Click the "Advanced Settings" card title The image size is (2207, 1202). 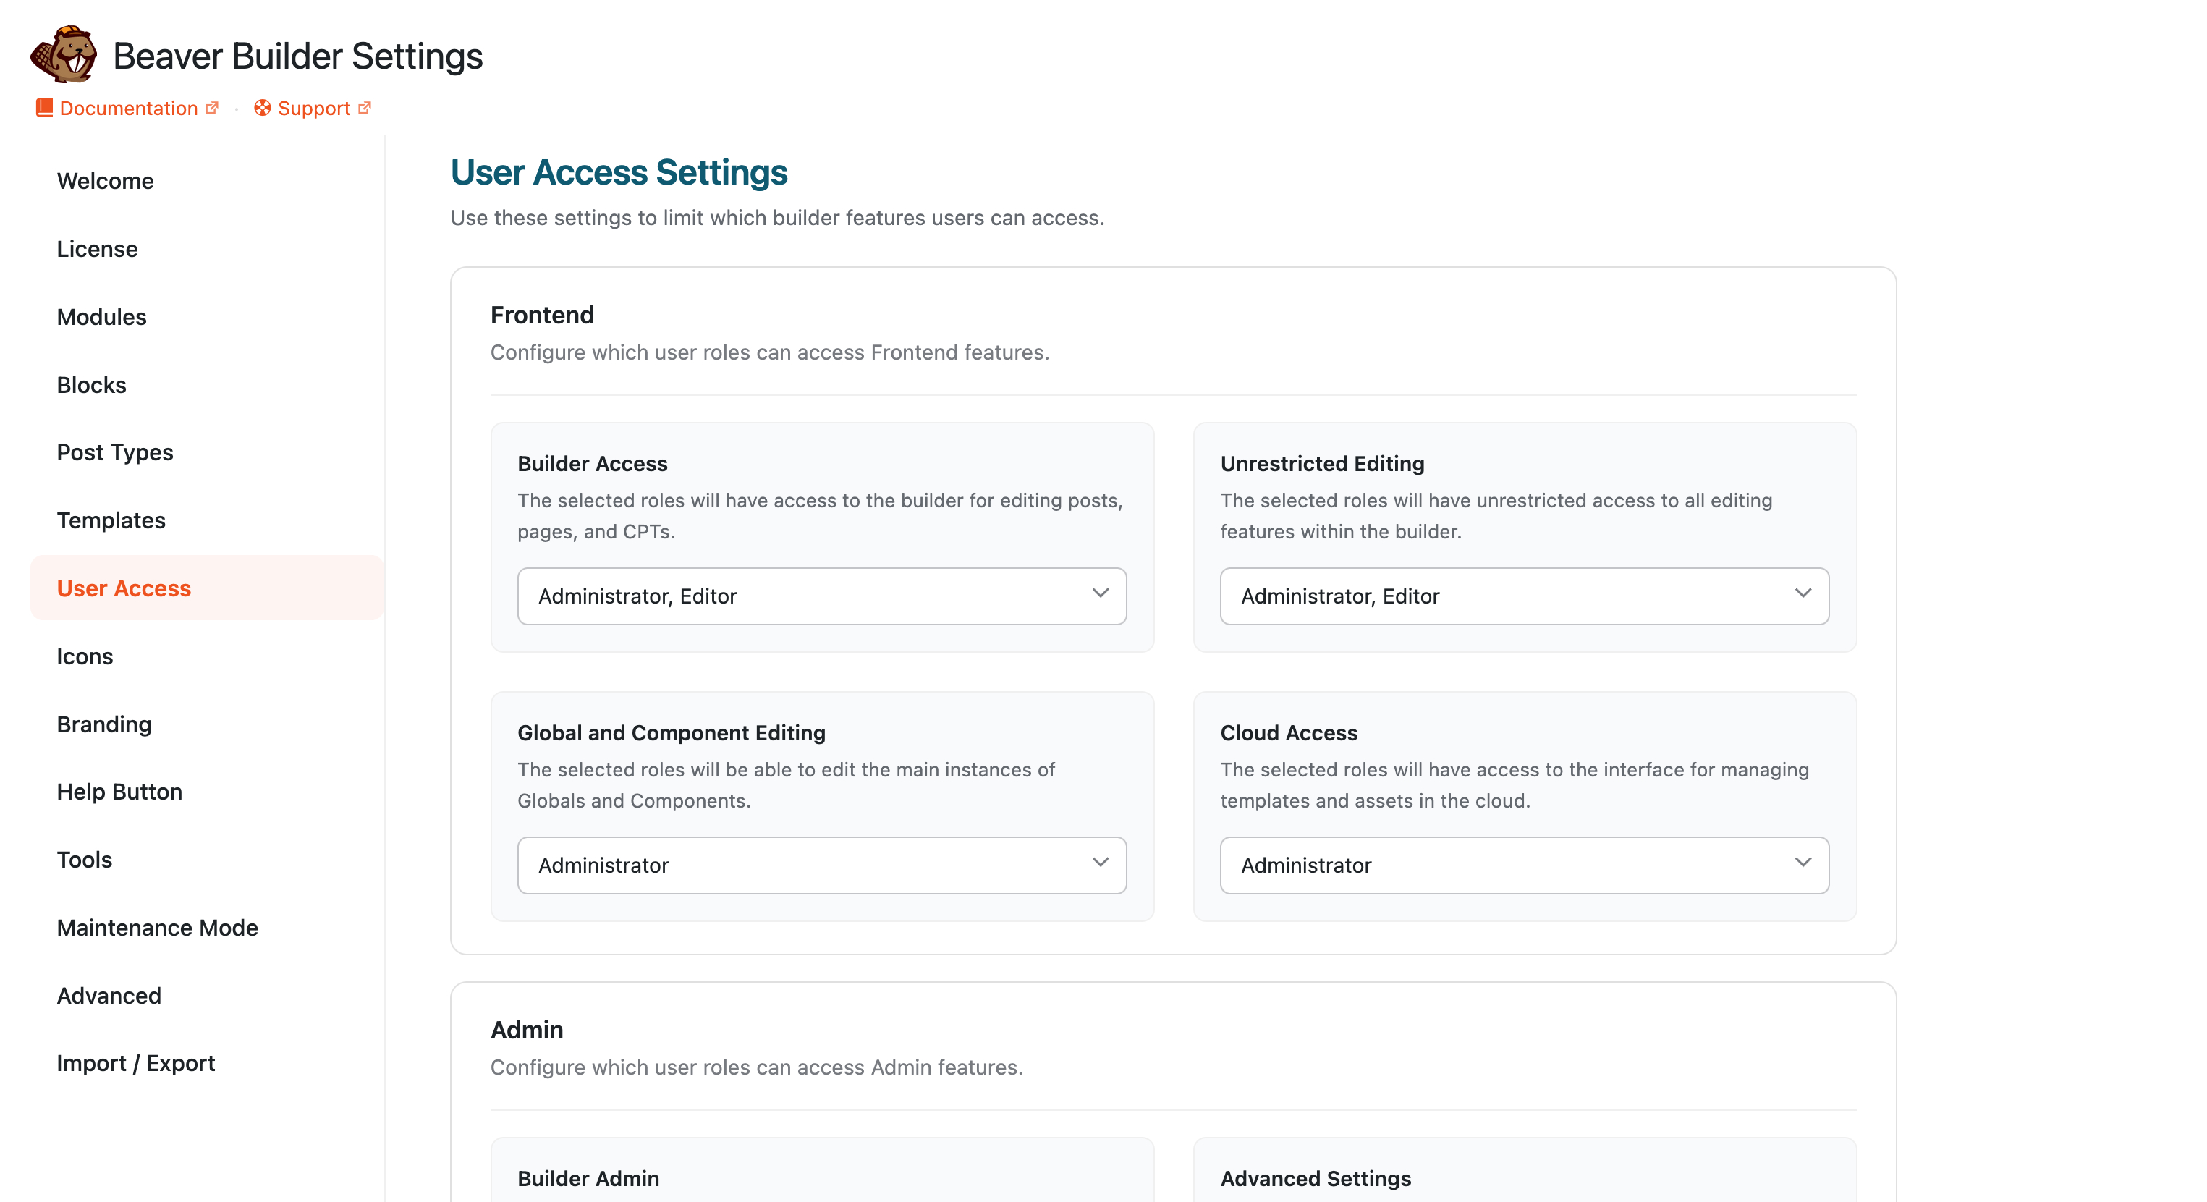point(1315,1179)
